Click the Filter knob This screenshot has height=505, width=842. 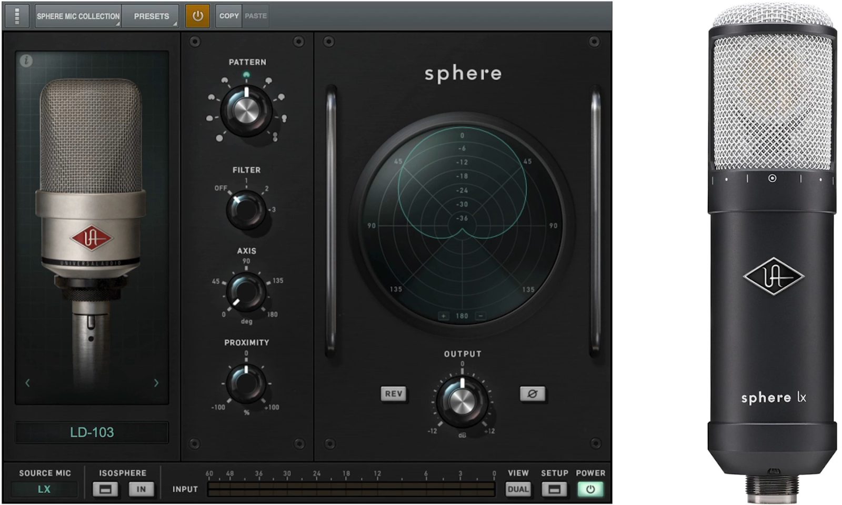[x=246, y=209]
